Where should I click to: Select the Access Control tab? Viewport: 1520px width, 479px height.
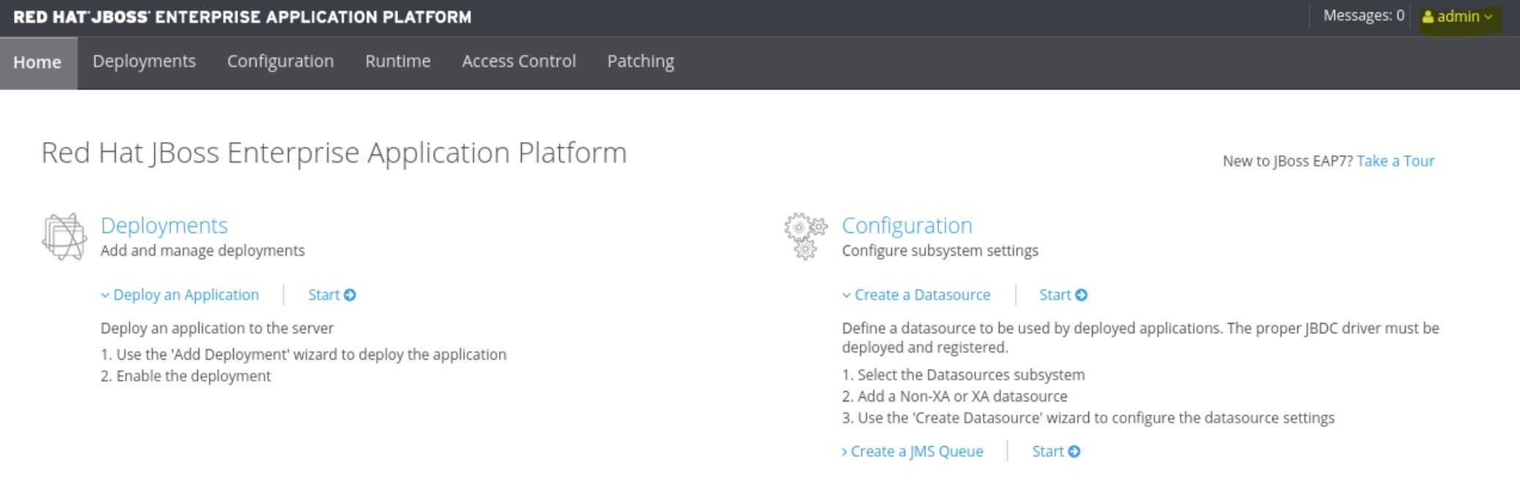518,62
